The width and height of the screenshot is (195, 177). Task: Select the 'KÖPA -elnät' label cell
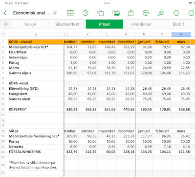pyautogui.click(x=36, y=83)
